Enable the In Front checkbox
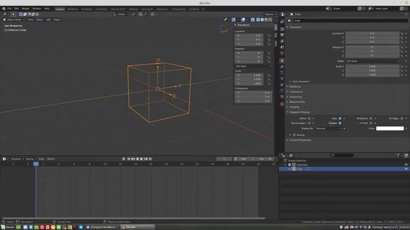 [x=371, y=123]
